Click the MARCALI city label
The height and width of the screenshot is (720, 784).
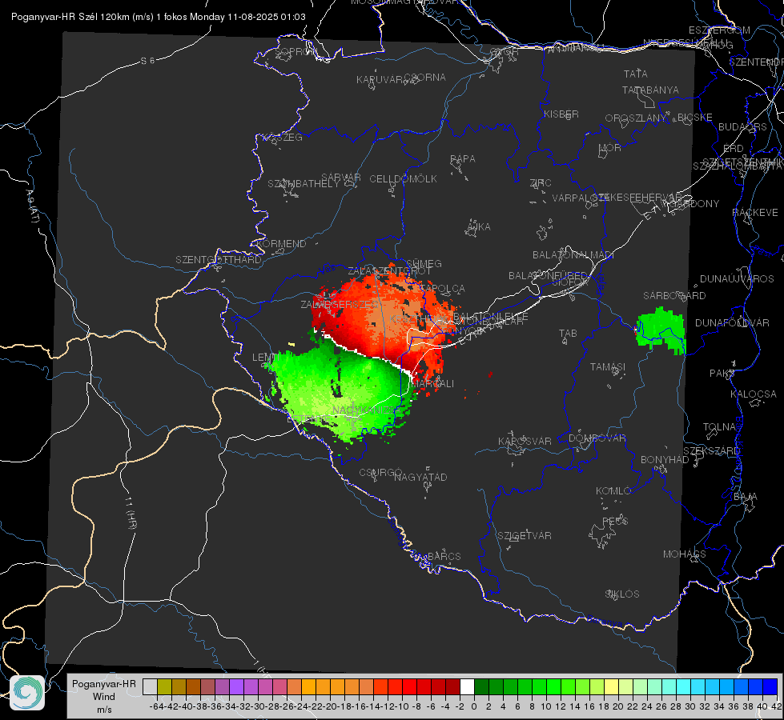[x=433, y=383]
